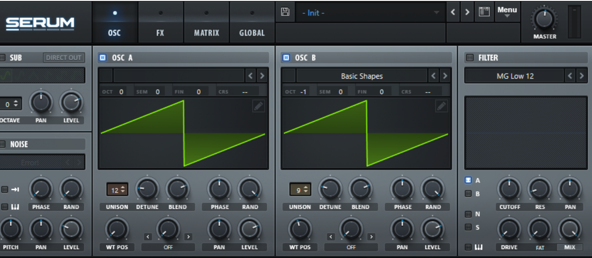
Task: Select next OSC A wavetable
Action: click(x=262, y=76)
